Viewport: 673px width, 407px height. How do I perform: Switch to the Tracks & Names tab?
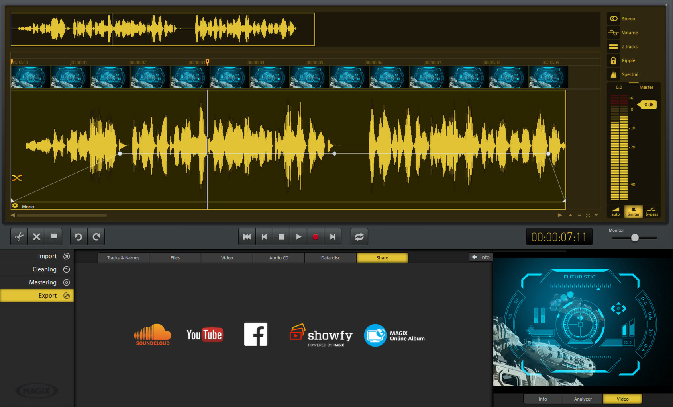tap(124, 258)
